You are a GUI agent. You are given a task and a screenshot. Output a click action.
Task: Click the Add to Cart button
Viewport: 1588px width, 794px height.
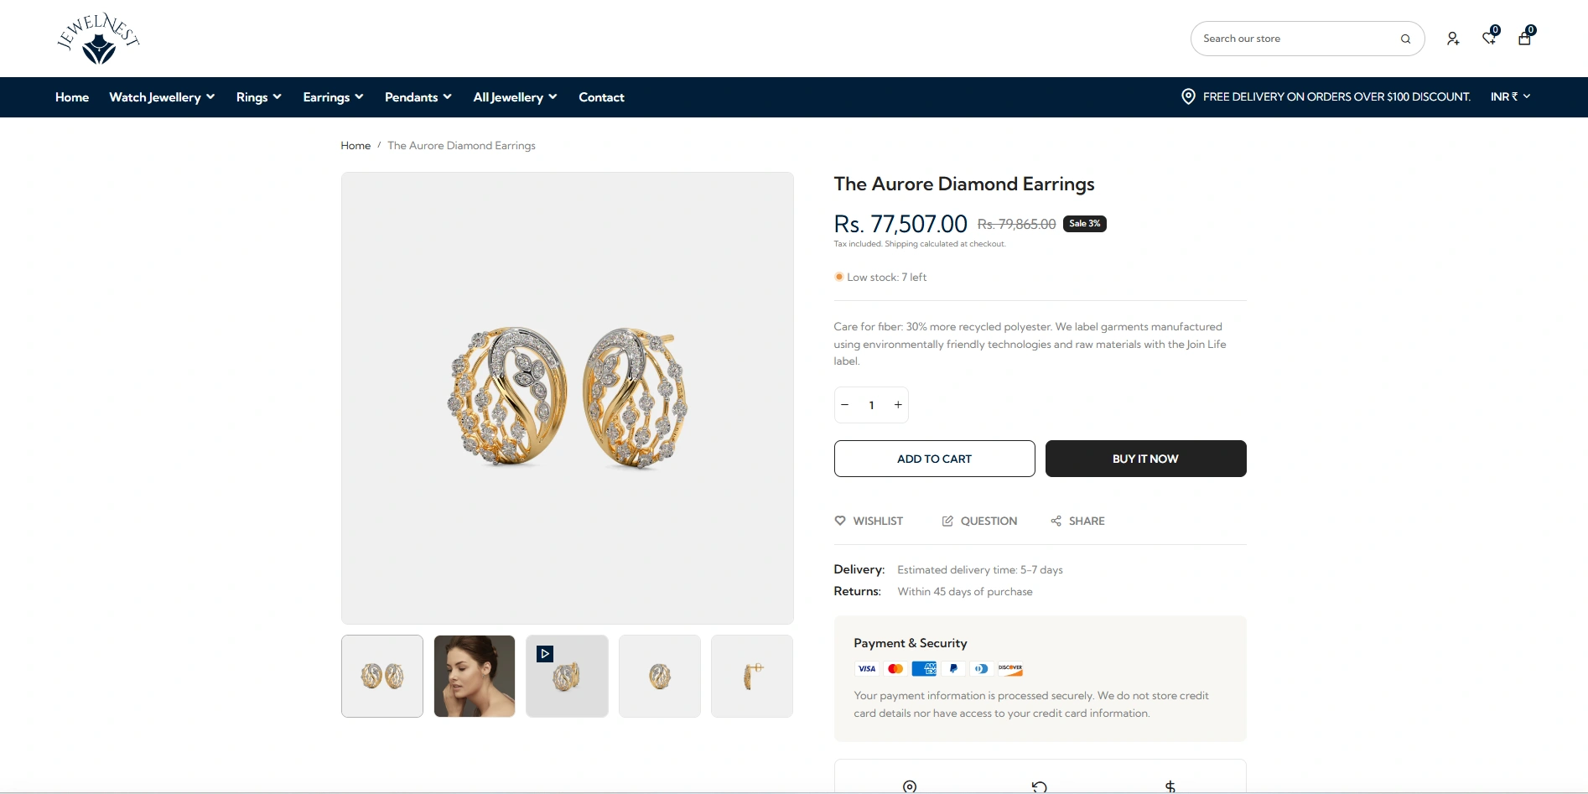click(x=934, y=459)
